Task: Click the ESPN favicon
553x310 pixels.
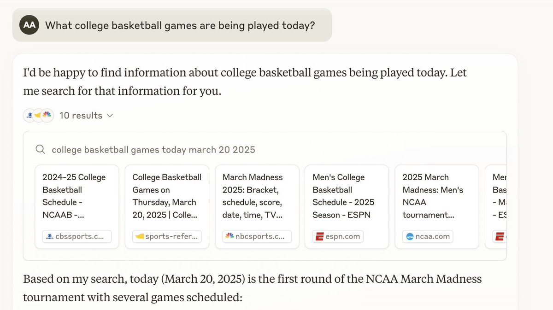Action: pos(319,237)
